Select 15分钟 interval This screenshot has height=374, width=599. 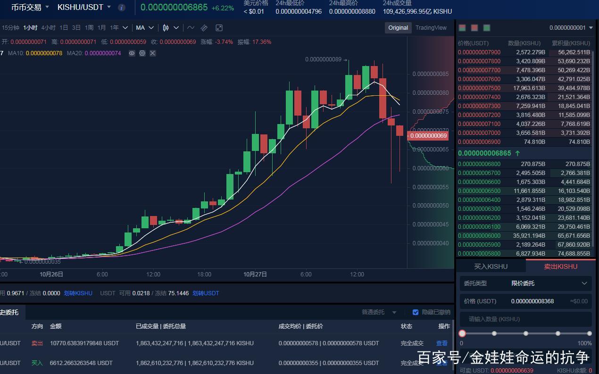tap(10, 28)
